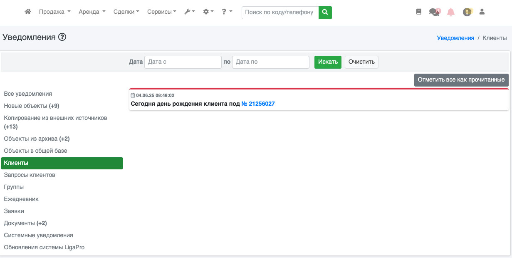Open the user profile icon
Screen dimensions: 512x258
point(482,12)
